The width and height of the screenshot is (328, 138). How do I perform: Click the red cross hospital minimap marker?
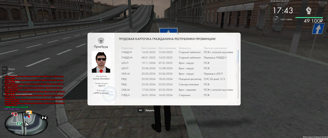tap(14, 114)
